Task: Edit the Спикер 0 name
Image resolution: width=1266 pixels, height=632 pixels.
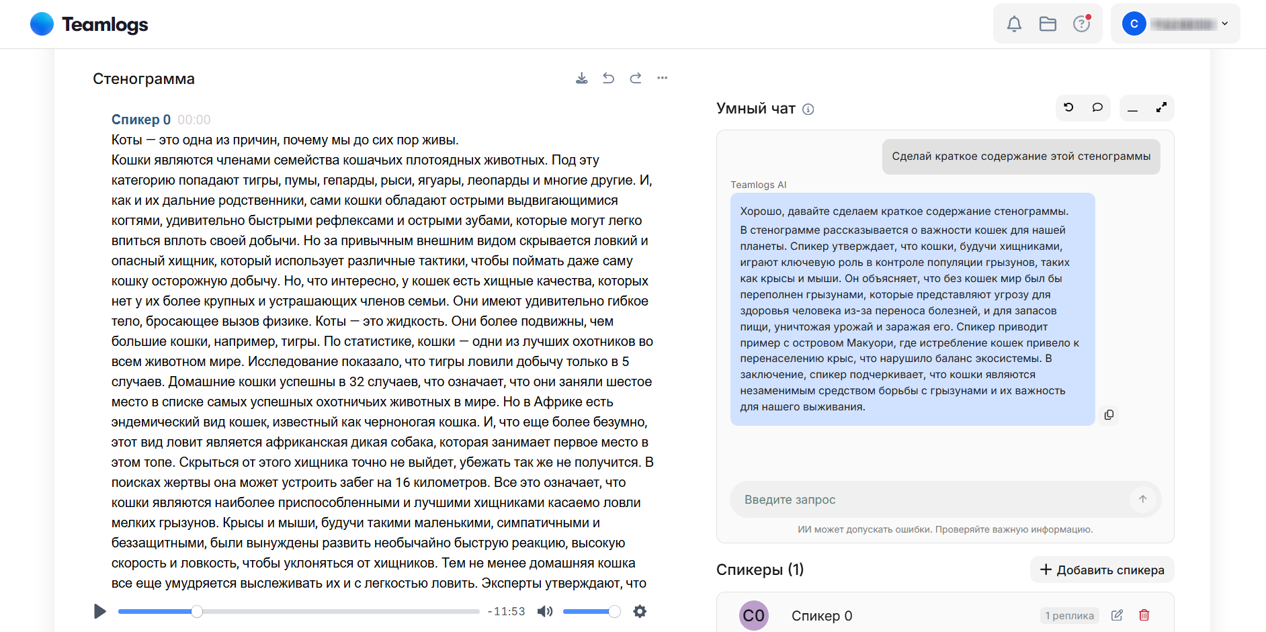Action: [x=1117, y=615]
